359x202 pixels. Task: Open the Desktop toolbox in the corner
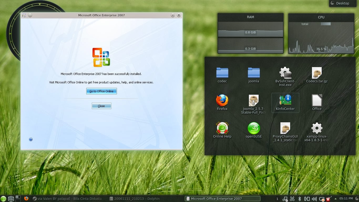pyautogui.click(x=342, y=3)
